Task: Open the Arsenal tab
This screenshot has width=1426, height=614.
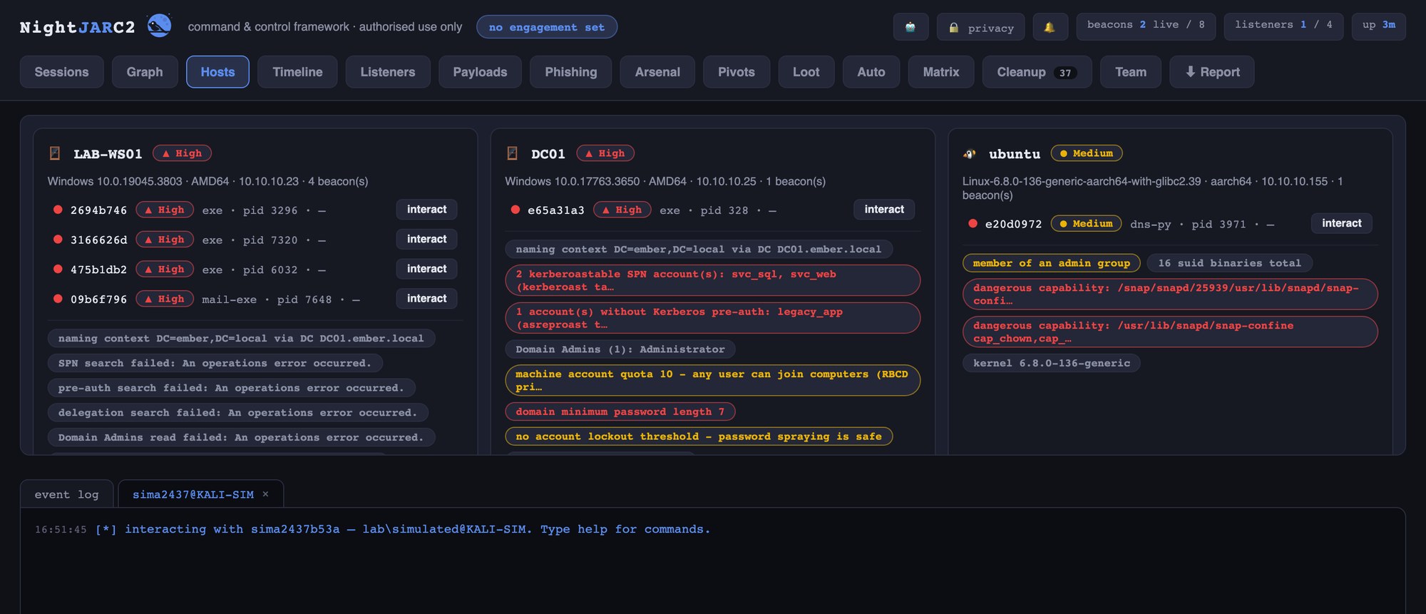Action: (x=657, y=72)
